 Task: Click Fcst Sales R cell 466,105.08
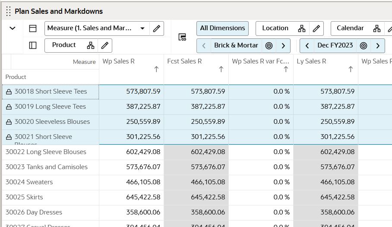tap(196, 182)
